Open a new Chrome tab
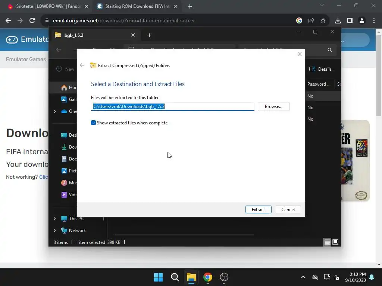This screenshot has height=286, width=382. [190, 6]
